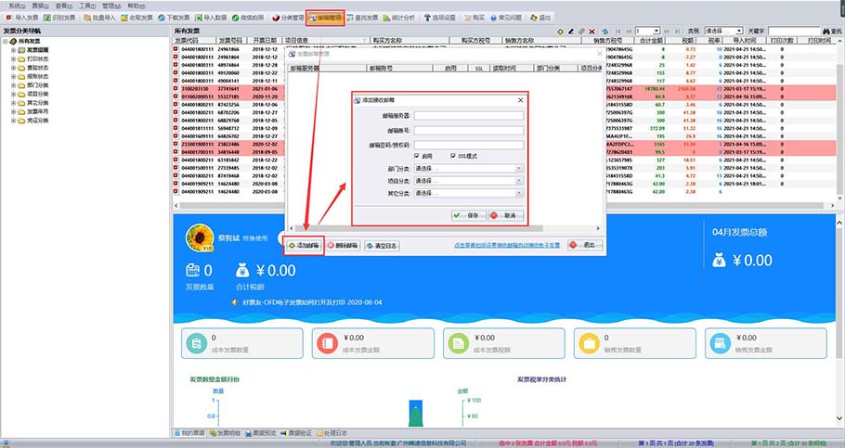Screen dimensions: 845x448
Task: Open 批量导入 batch import tool
Action: [99, 18]
